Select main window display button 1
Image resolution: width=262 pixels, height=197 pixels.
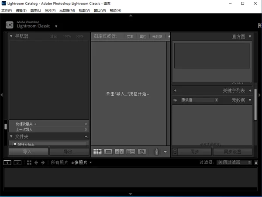click(x=7, y=162)
